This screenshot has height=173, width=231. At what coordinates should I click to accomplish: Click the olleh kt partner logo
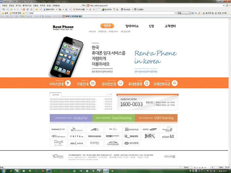[168, 136]
